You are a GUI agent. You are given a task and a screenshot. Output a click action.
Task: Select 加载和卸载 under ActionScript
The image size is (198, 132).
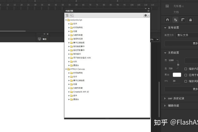tap(78, 35)
